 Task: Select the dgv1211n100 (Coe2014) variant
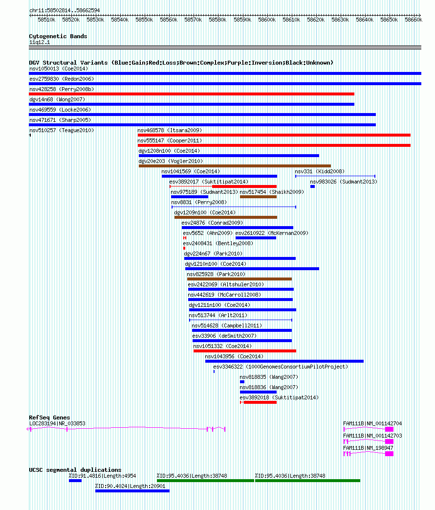[242, 310]
